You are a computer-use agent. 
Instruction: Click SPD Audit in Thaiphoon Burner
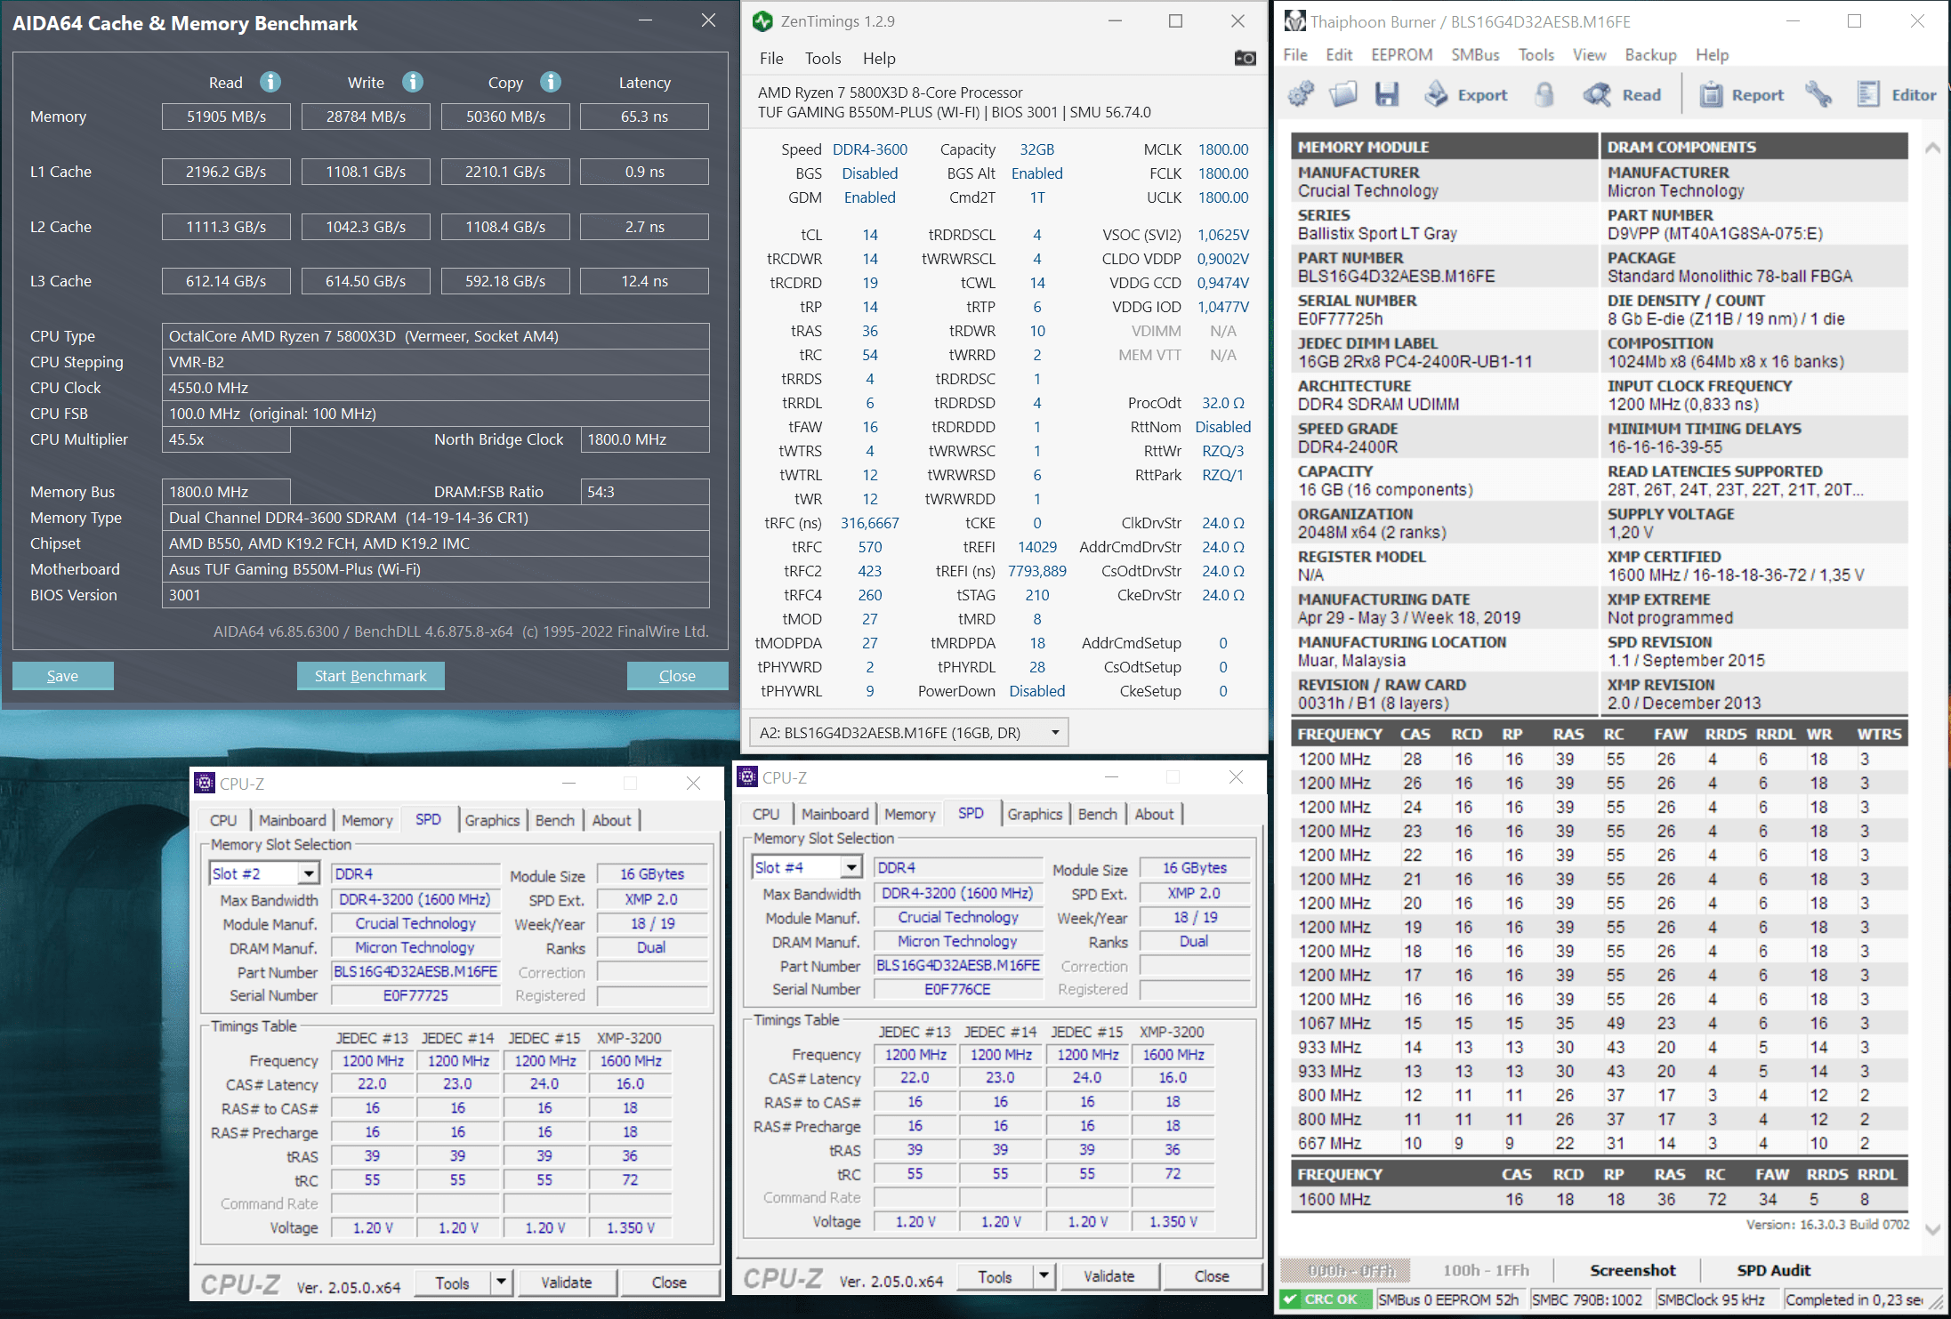[x=1773, y=1270]
